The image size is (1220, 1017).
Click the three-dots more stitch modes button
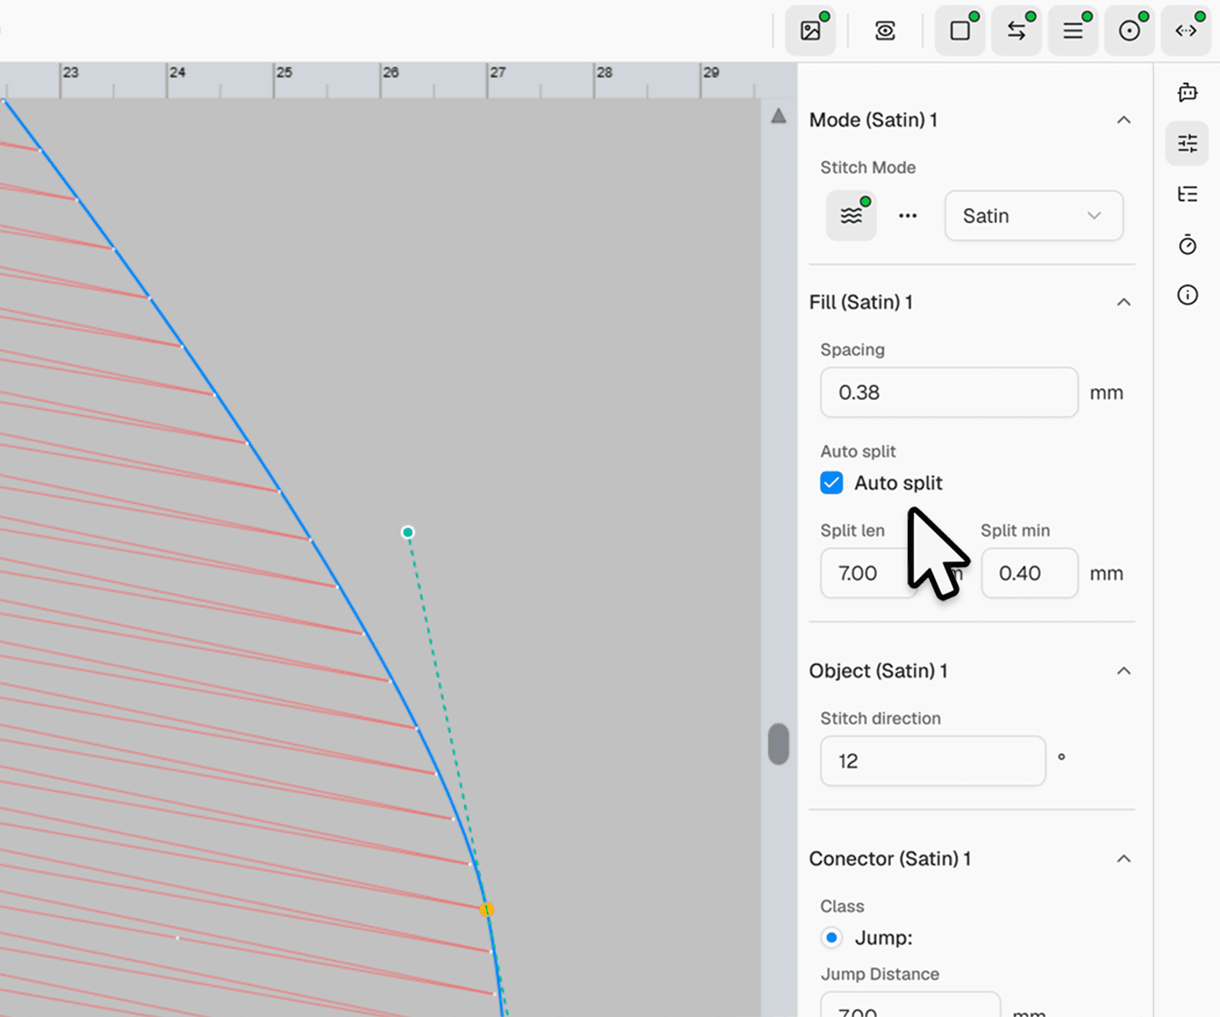(x=908, y=216)
